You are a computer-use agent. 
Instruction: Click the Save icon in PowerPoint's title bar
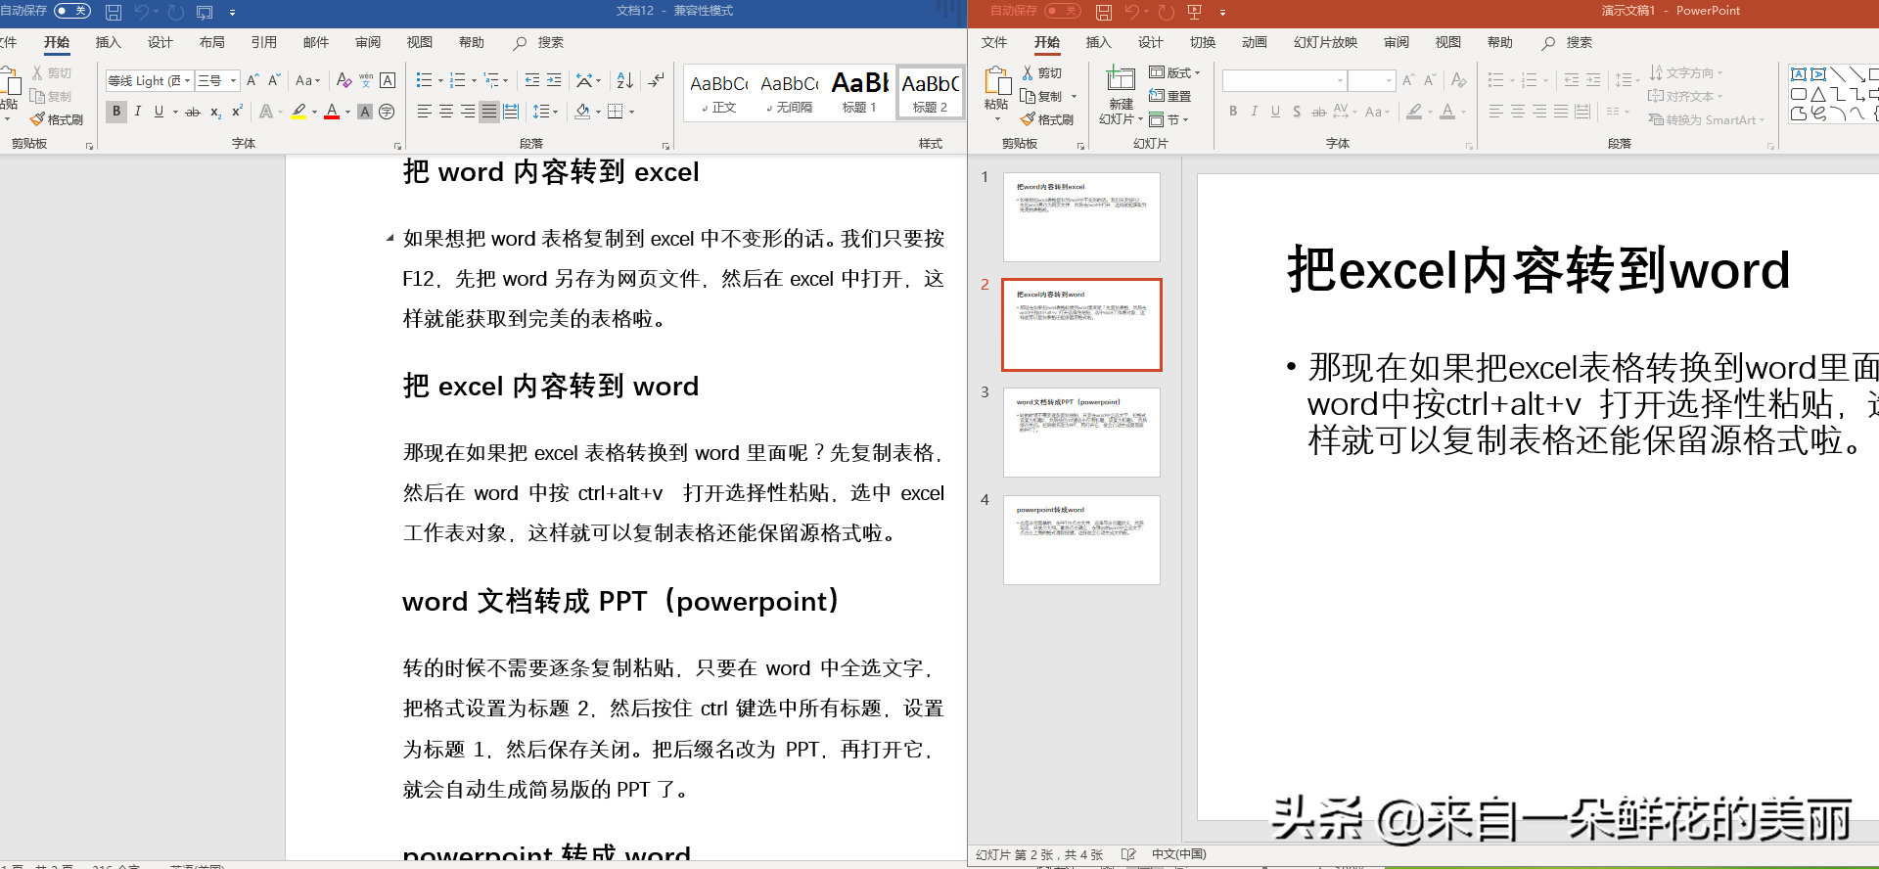pos(1104,13)
